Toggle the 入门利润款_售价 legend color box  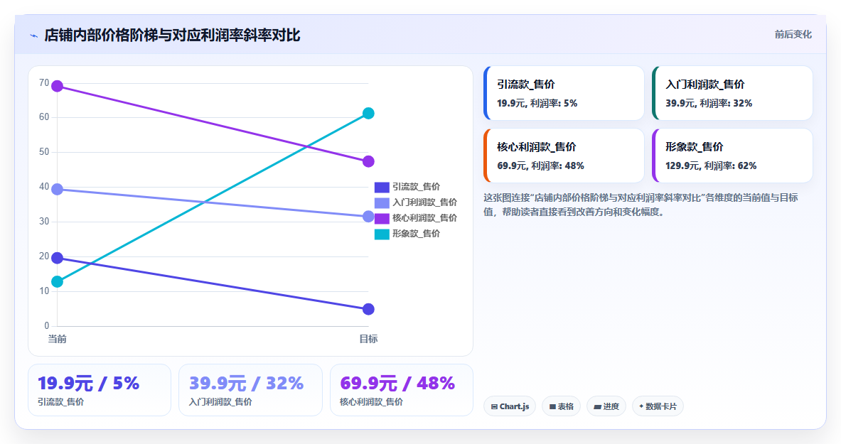coord(382,202)
